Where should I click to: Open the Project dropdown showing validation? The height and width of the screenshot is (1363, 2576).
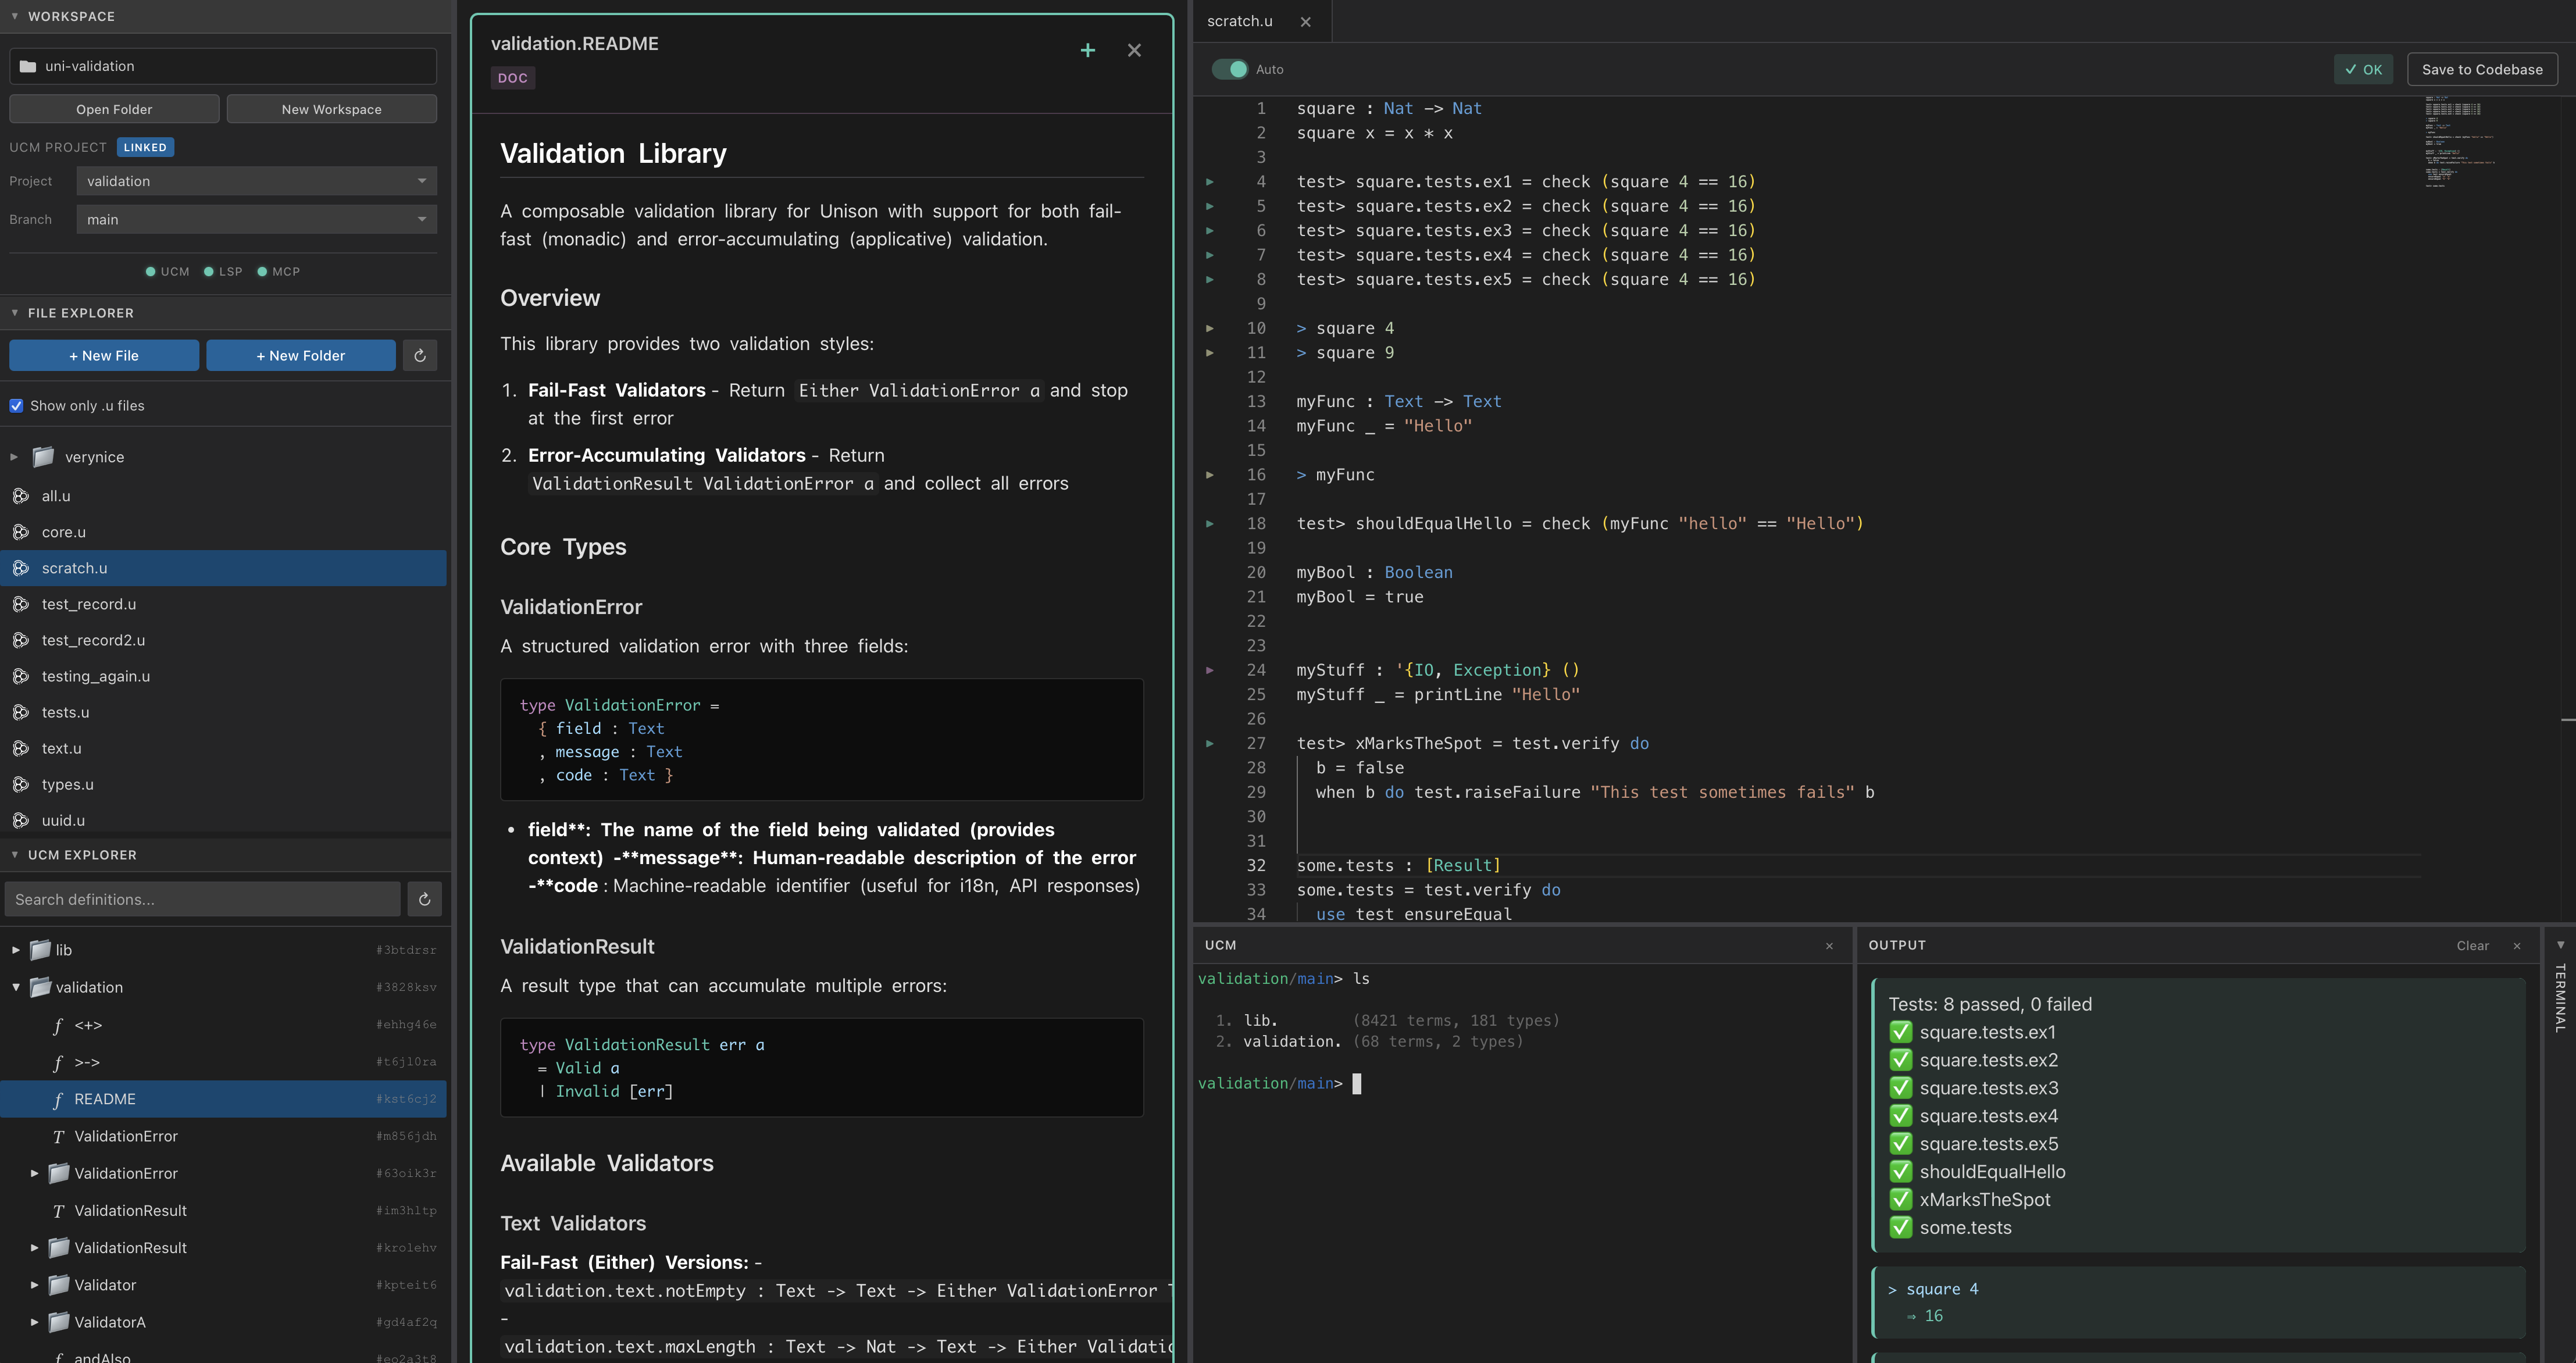[255, 181]
